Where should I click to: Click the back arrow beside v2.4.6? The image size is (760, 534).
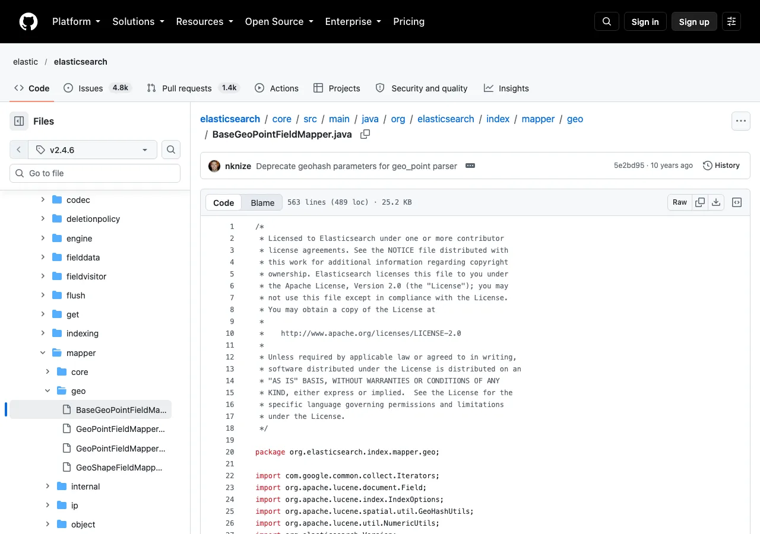(x=19, y=150)
